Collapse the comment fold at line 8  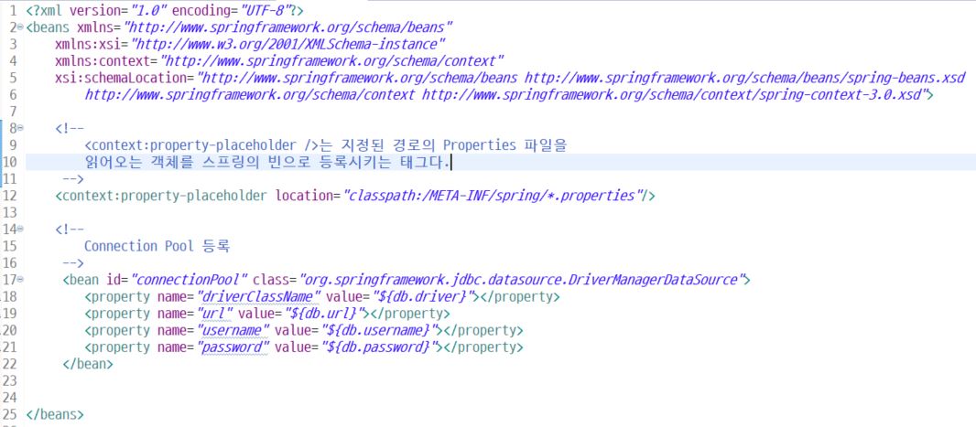21,129
